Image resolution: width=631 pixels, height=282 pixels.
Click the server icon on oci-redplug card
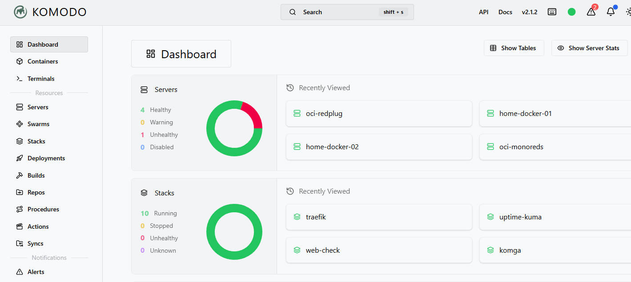tap(297, 114)
